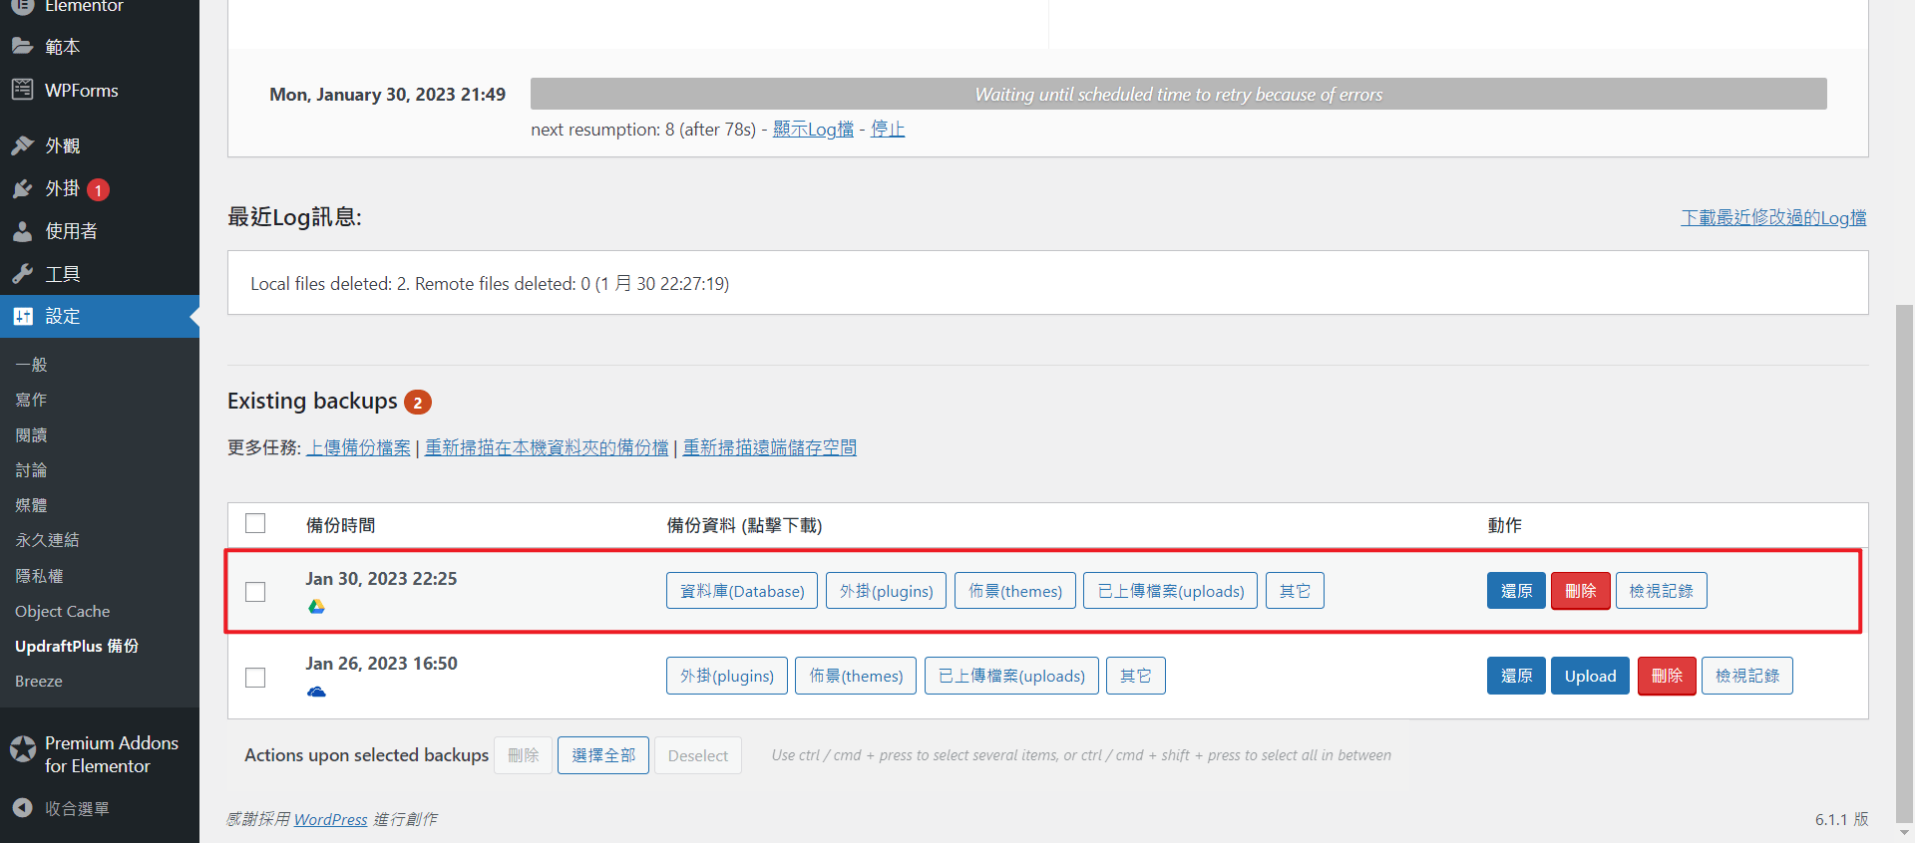Screen dimensions: 1915x843
Task: Click the cloud storage icon under Jan 26 backup
Action: [x=316, y=692]
